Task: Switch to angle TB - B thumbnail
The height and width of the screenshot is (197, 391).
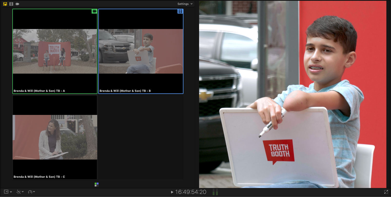Action: pyautogui.click(x=141, y=51)
